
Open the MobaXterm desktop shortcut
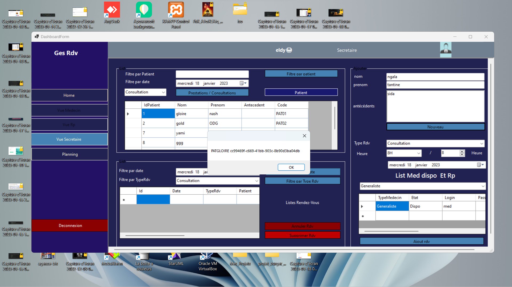tap(112, 259)
